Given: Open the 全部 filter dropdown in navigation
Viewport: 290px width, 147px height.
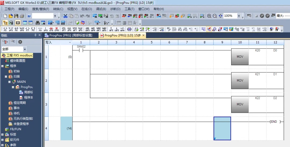Looking at the screenshot, I should 25,49.
